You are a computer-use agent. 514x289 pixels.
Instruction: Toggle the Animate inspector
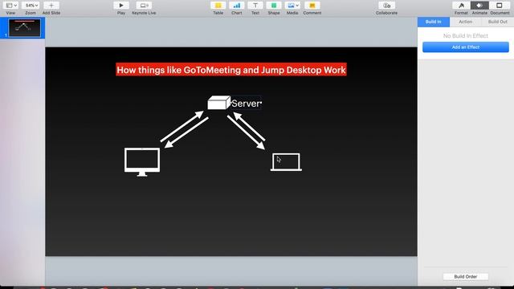(479, 6)
